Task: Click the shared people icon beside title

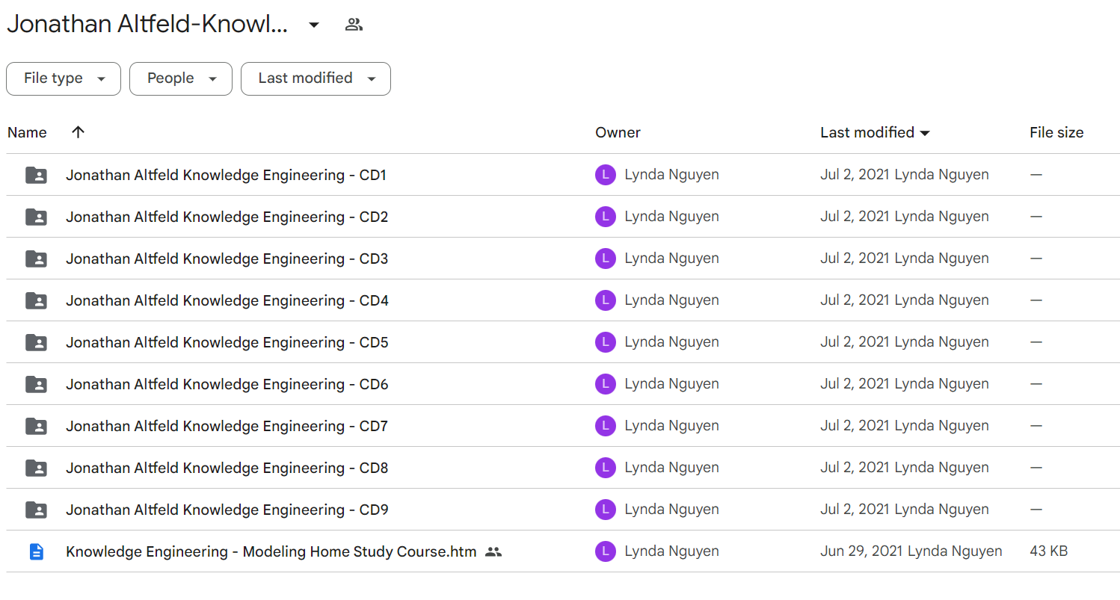Action: click(x=354, y=25)
